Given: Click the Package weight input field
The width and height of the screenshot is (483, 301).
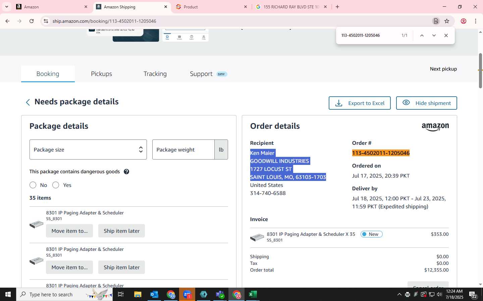Looking at the screenshot, I should point(183,149).
